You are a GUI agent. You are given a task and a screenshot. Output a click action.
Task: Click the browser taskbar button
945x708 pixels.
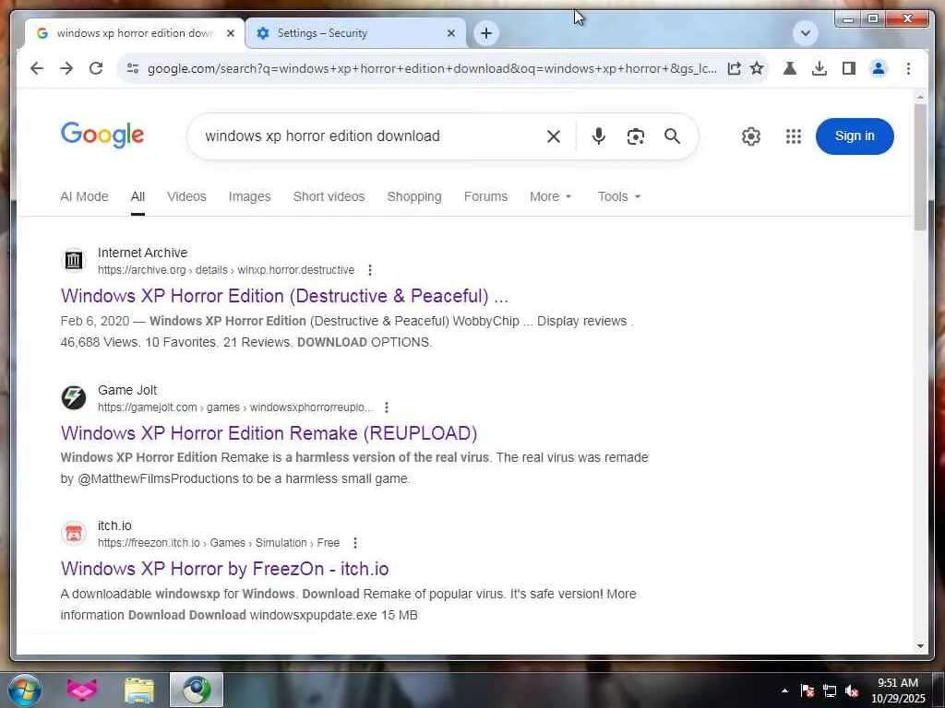coord(197,690)
